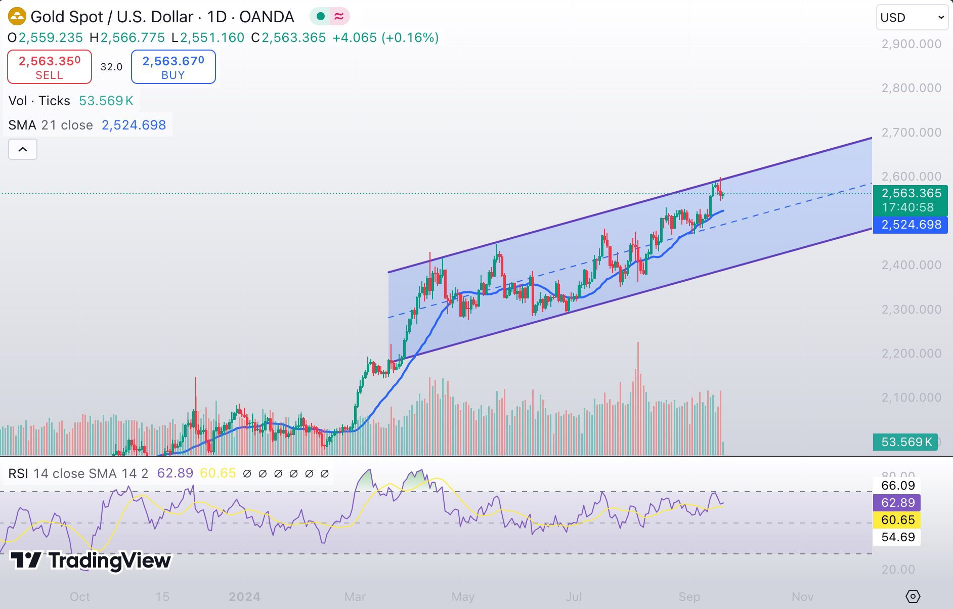This screenshot has height=609, width=953.
Task: Click the change value +4.065 (+0.16%)
Action: pyautogui.click(x=385, y=38)
